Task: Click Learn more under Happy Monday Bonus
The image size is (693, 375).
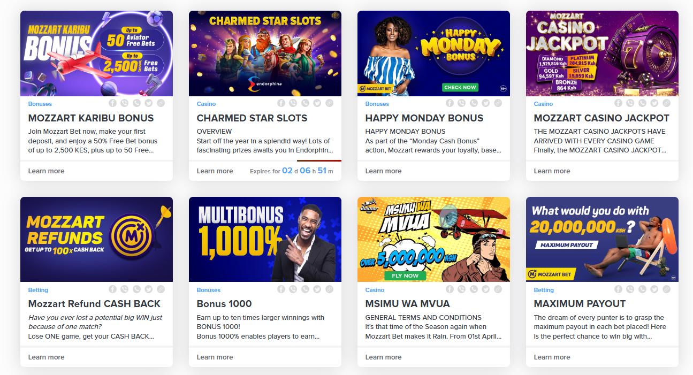Action: pos(383,171)
